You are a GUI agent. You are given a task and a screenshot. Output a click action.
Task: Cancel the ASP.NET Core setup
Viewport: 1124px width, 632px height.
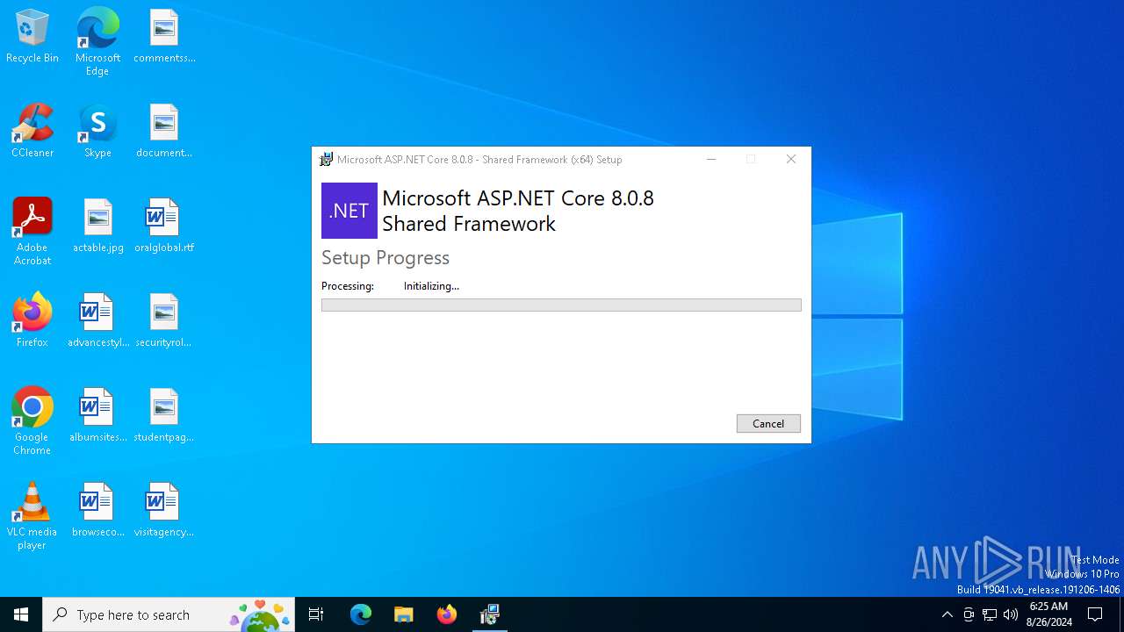tap(768, 423)
